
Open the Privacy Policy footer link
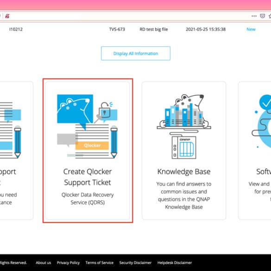[68, 263]
